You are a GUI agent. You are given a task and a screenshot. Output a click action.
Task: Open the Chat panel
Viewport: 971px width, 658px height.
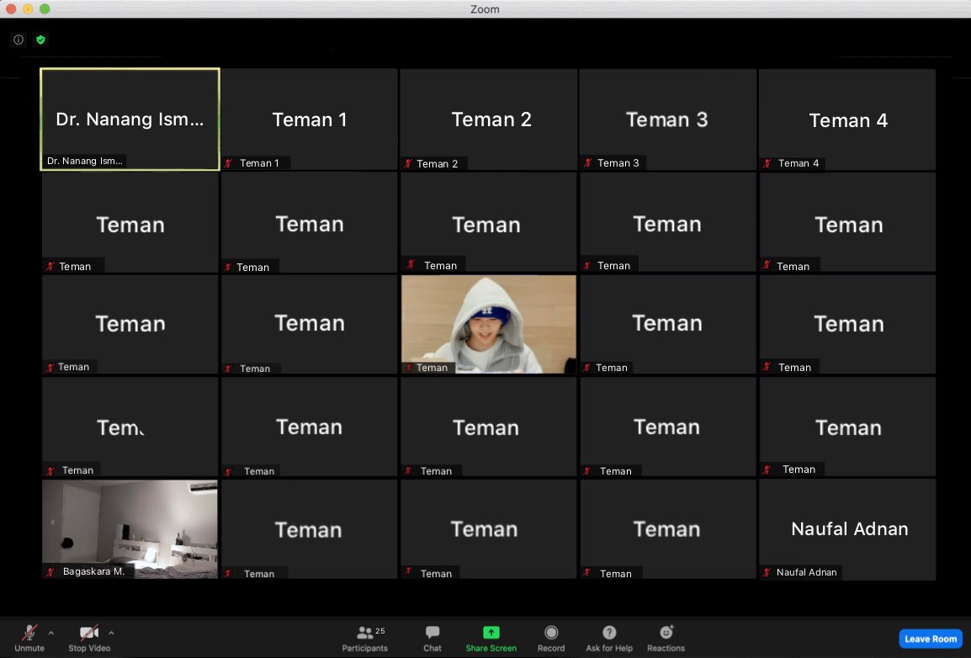tap(432, 638)
